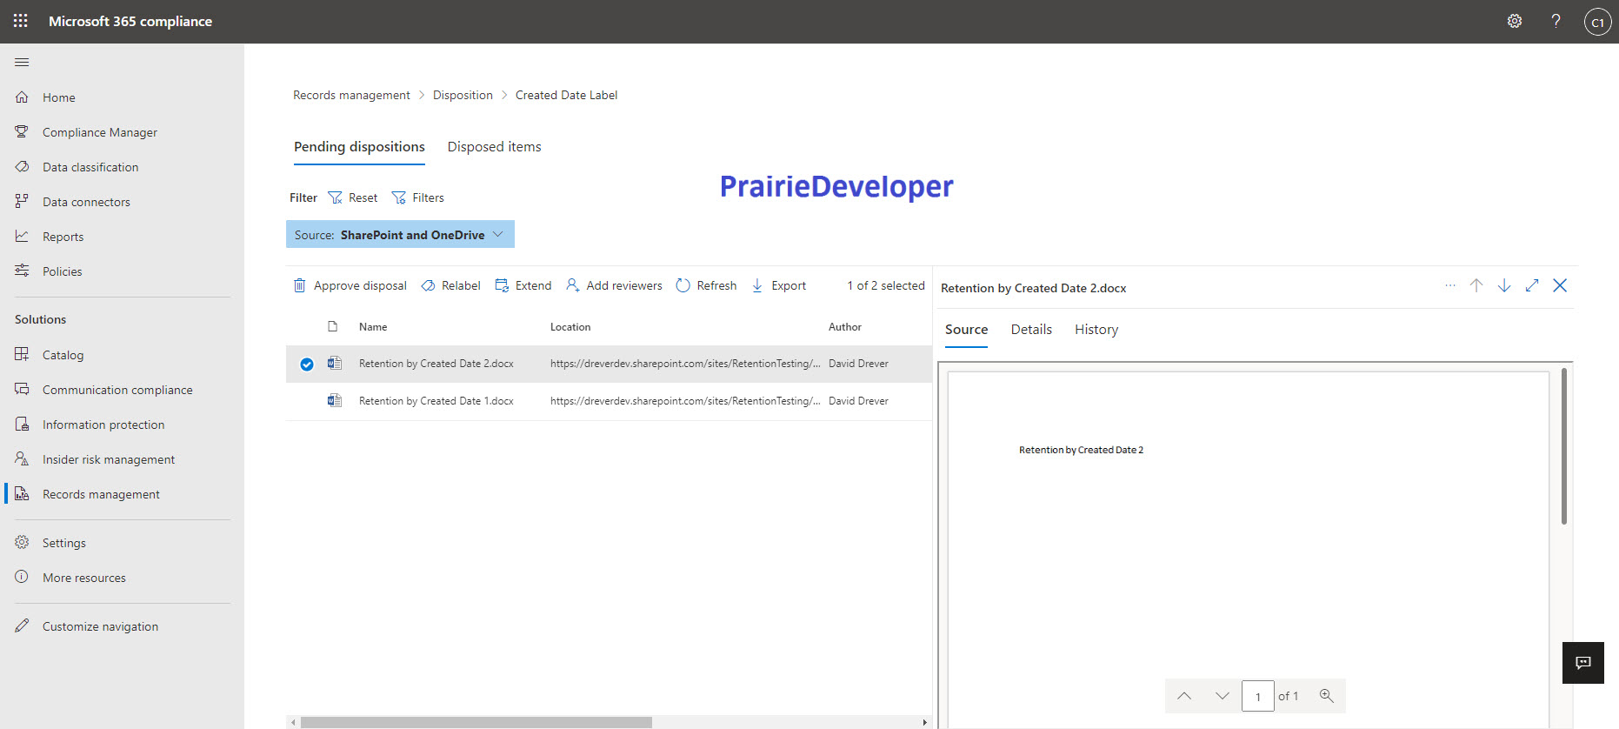Image resolution: width=1619 pixels, height=729 pixels.
Task: Go to previous item with up arrow
Action: pyautogui.click(x=1476, y=285)
